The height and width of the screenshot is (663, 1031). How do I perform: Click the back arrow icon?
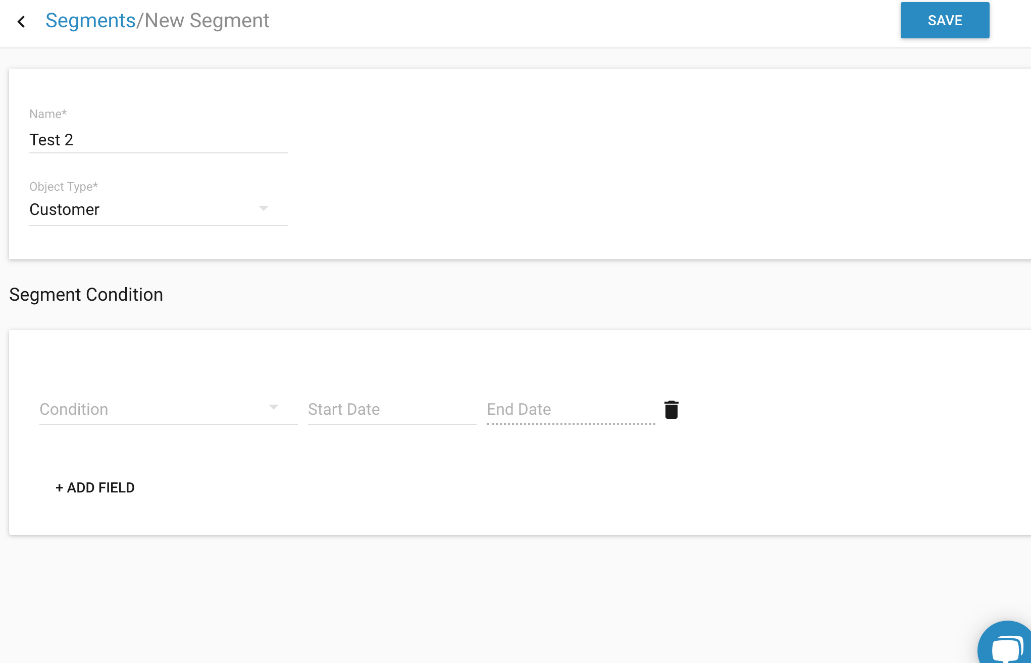[21, 21]
